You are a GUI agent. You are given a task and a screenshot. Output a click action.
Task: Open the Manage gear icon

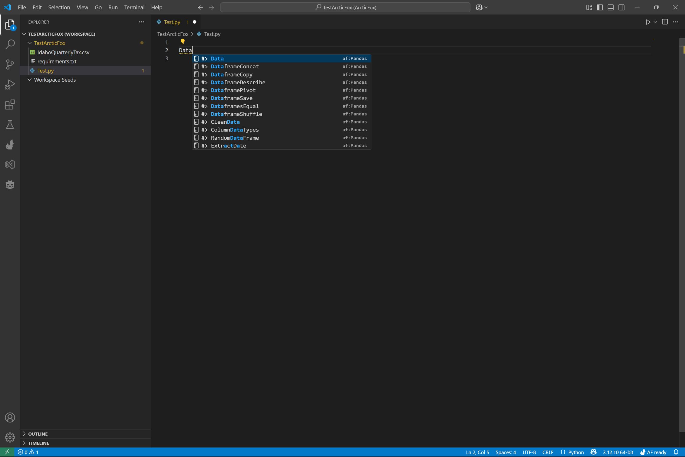(x=10, y=437)
